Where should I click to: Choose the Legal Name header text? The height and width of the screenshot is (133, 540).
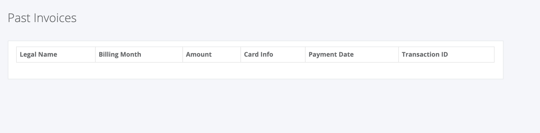(38, 55)
